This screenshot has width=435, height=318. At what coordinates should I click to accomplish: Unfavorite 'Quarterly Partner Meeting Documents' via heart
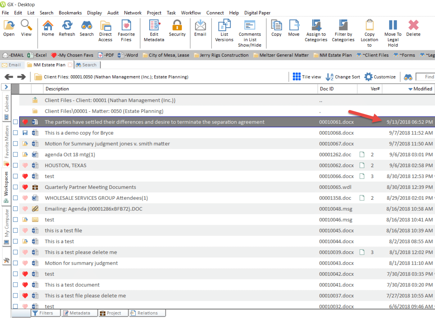click(25, 187)
